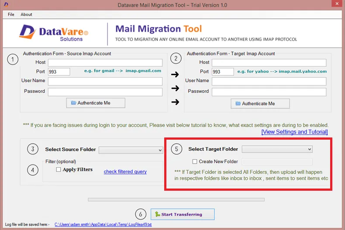This screenshot has height=230, width=345.
Task: Click the DataVare Solutions logo
Action: pyautogui.click(x=54, y=33)
